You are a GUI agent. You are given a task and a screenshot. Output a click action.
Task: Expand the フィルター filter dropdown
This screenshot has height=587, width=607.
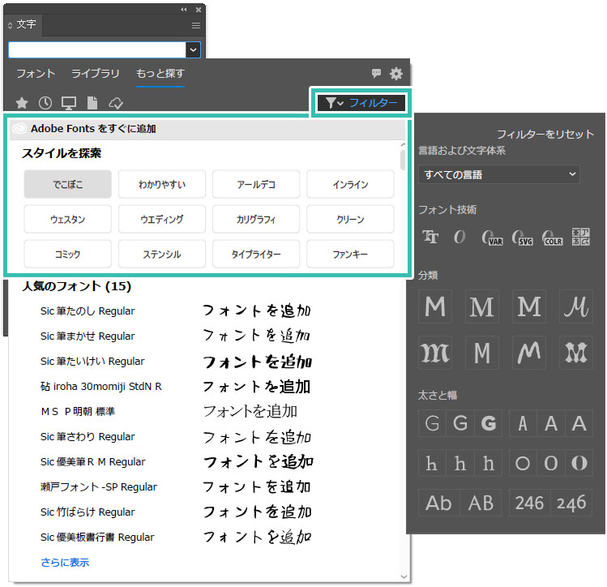click(x=361, y=103)
